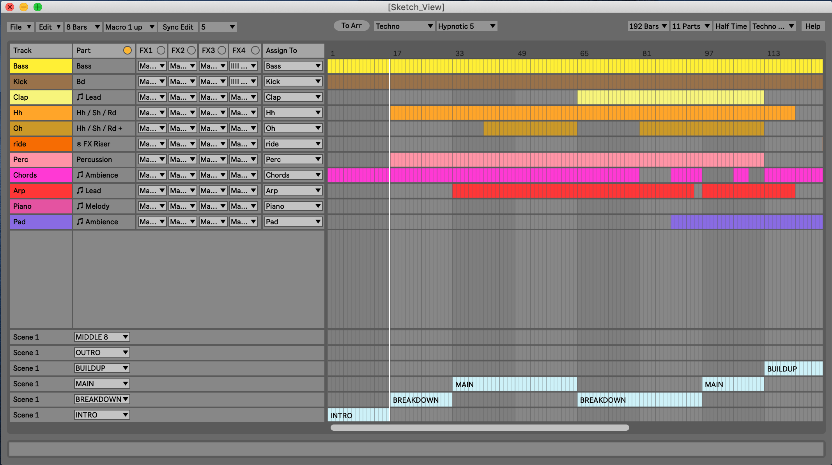
Task: Click the note icon beside Ambience on Pad track
Action: pyautogui.click(x=80, y=222)
